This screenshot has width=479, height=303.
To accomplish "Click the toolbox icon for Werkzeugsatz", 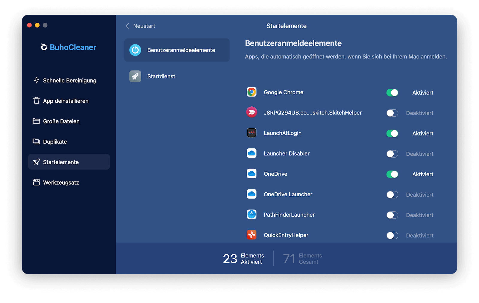I will pyautogui.click(x=37, y=182).
